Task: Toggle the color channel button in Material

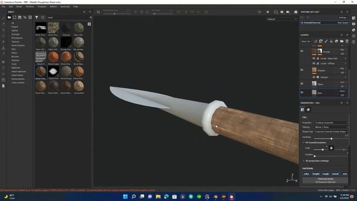Action: pos(306,174)
